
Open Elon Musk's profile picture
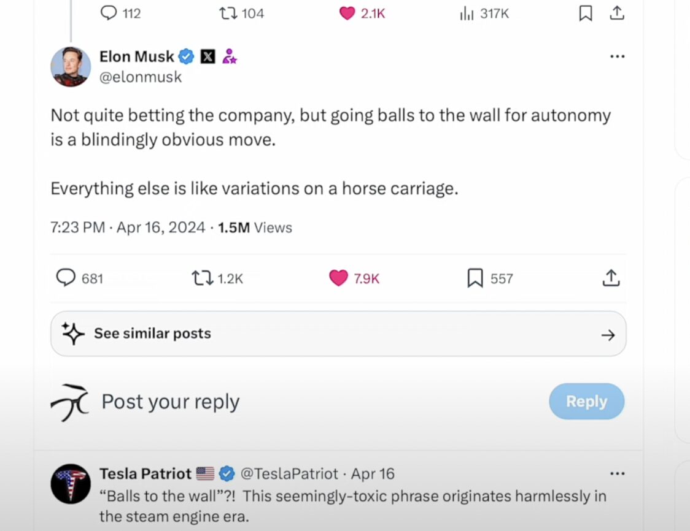[71, 67]
